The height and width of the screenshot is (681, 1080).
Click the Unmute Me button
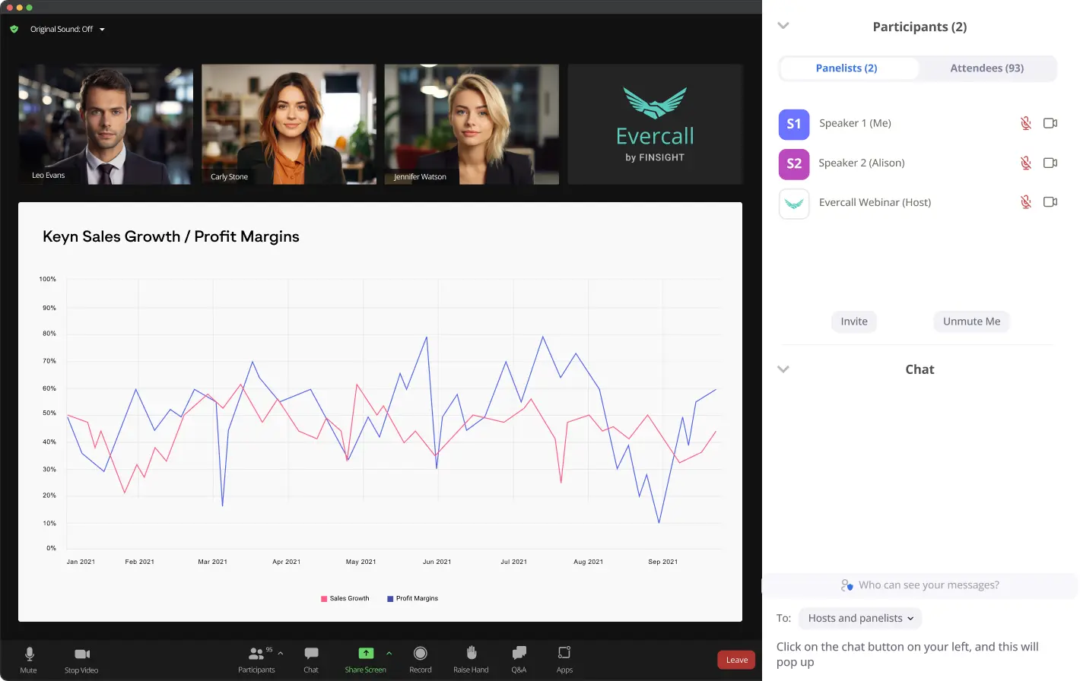coord(971,321)
